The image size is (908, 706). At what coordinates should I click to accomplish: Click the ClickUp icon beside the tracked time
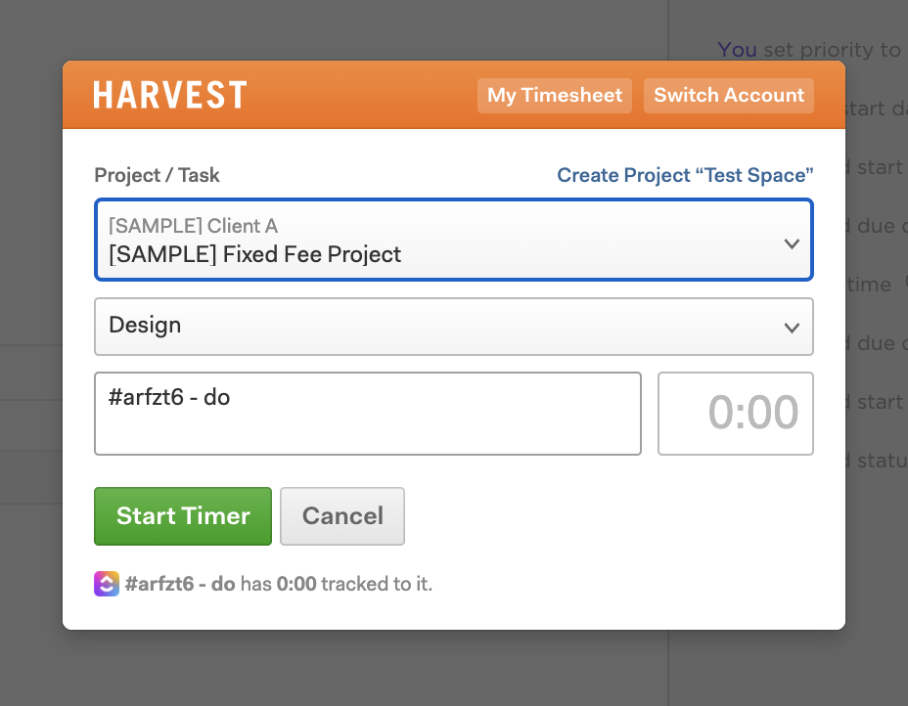[107, 584]
